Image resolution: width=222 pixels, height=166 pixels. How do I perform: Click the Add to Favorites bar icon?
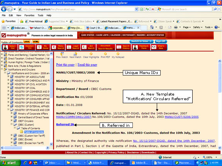coord(22,21)
